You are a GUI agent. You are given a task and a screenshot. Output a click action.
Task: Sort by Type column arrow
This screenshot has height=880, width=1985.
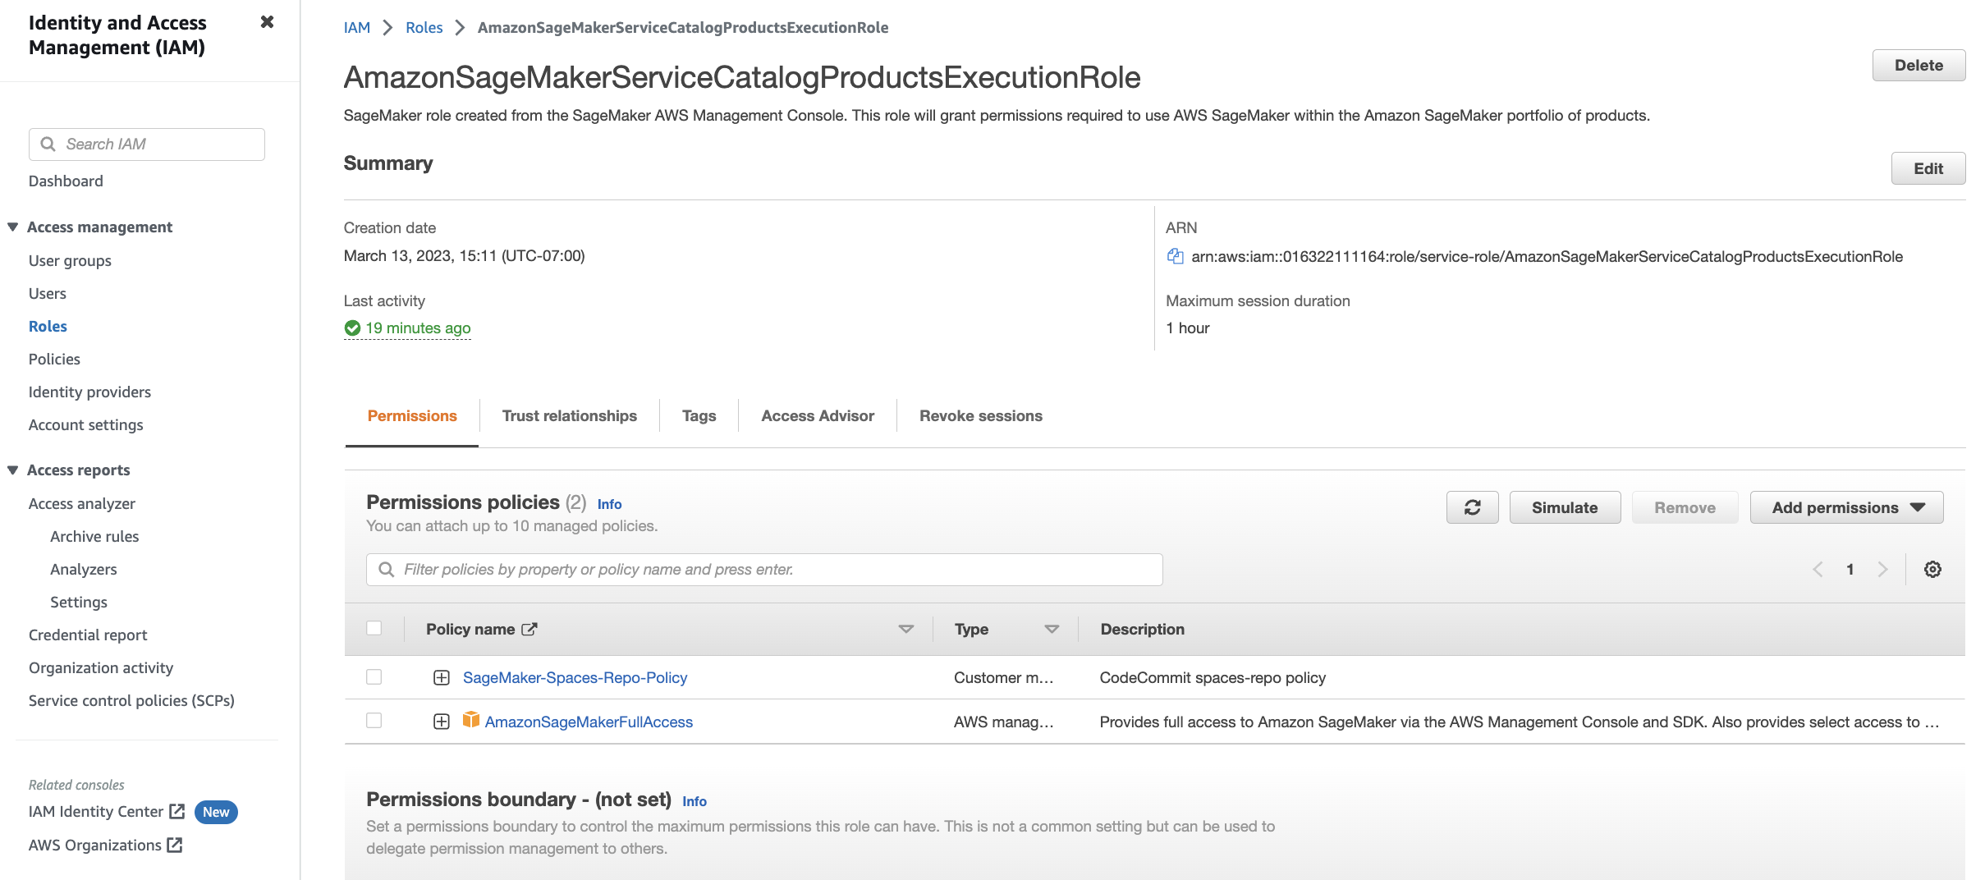pyautogui.click(x=1052, y=630)
